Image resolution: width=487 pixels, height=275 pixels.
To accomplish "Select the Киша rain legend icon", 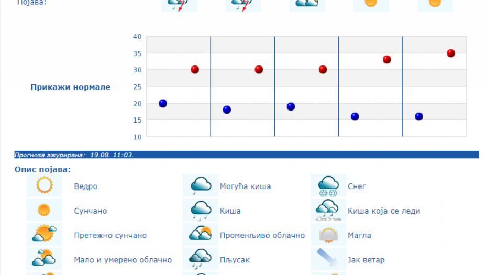I will (x=200, y=210).
